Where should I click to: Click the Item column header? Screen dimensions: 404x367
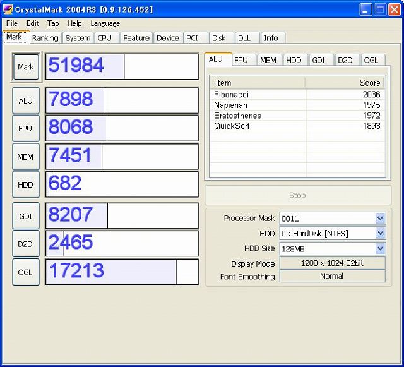click(258, 83)
